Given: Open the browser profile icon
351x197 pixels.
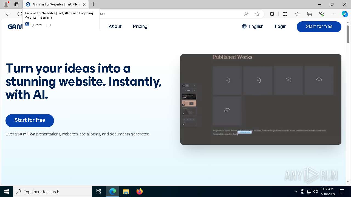Looking at the screenshot, I should coord(6,4).
